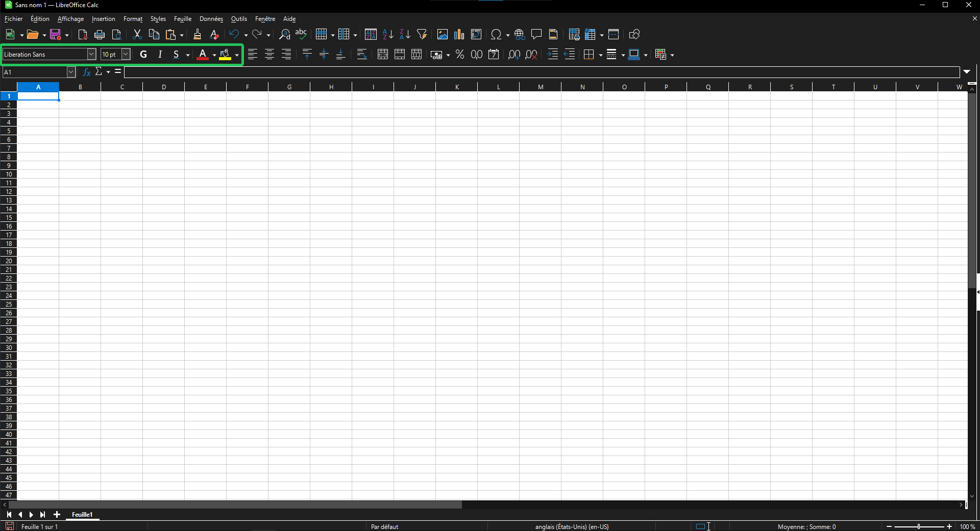Click the Insert Chart icon
This screenshot has width=980, height=531.
click(x=459, y=34)
